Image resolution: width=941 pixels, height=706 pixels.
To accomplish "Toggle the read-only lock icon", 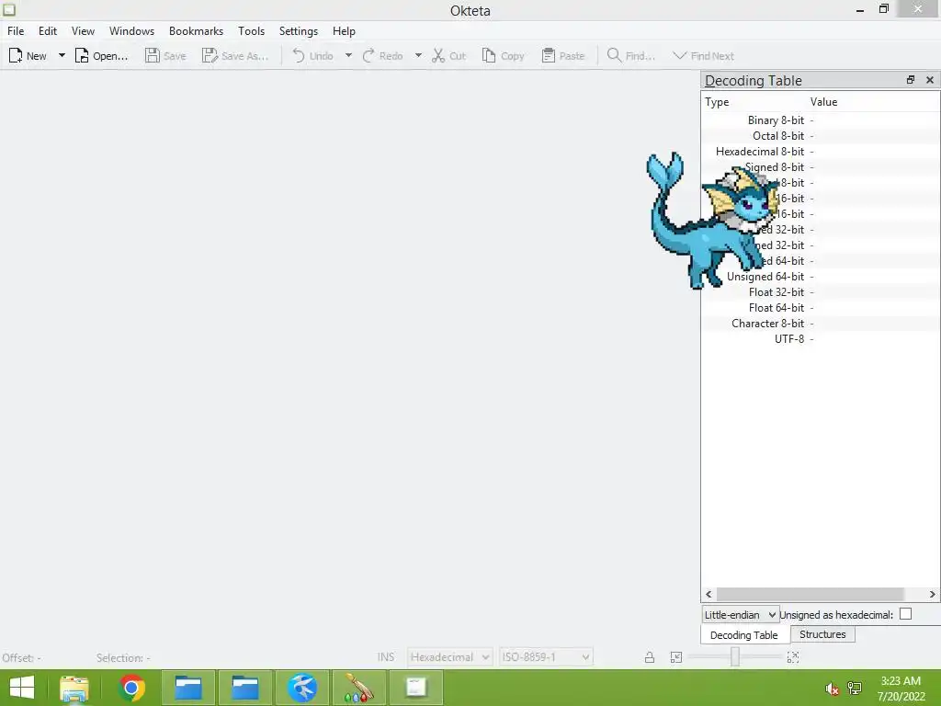I will tap(650, 657).
